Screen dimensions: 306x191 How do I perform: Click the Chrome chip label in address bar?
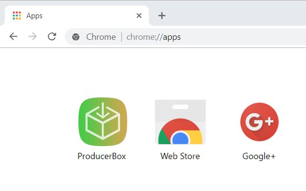(101, 37)
